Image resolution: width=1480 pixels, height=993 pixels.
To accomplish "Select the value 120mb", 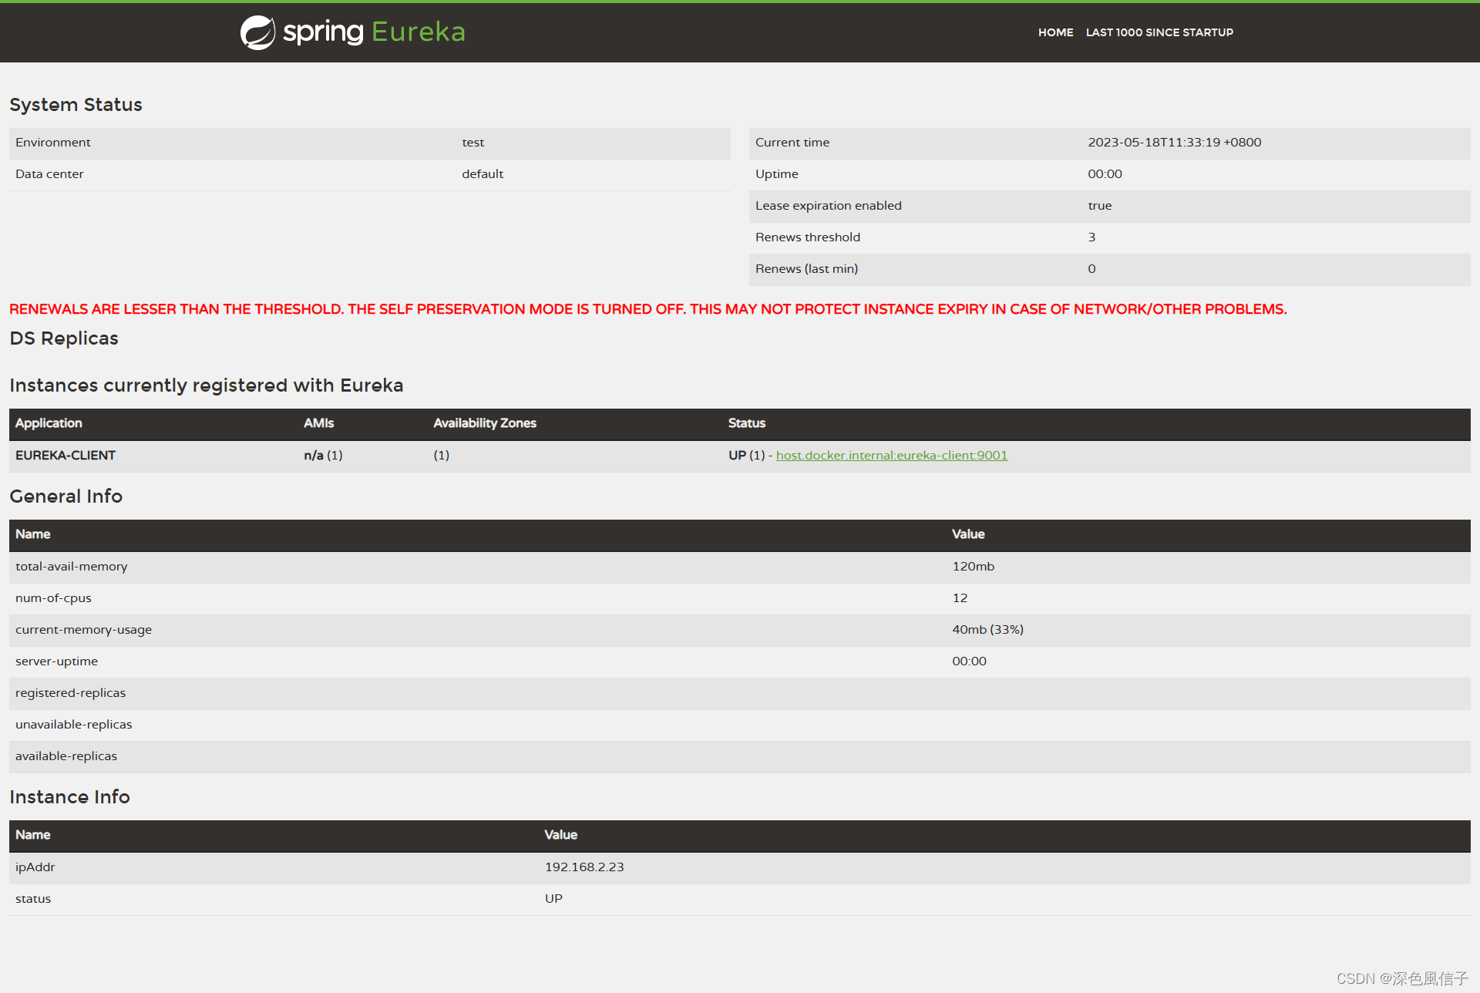I will 973,567.
